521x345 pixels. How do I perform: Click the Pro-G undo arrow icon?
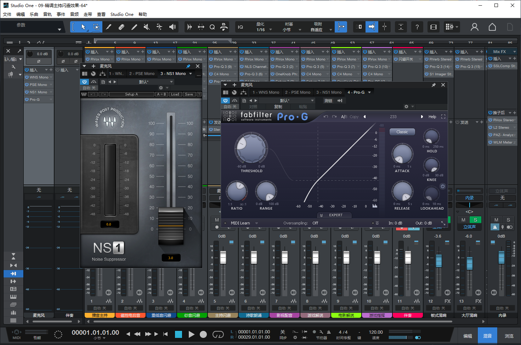click(325, 117)
